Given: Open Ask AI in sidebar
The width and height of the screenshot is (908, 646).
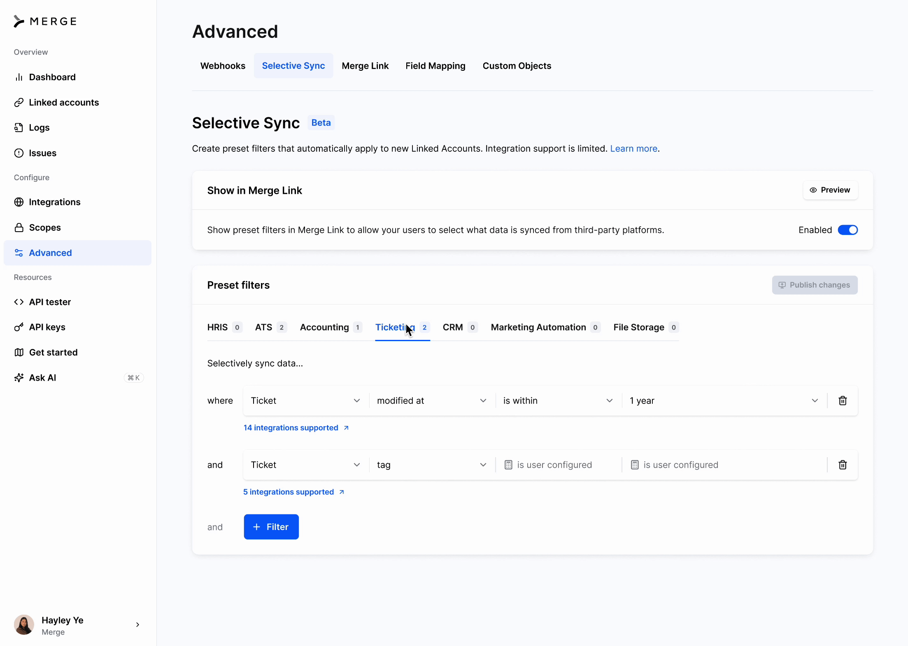Looking at the screenshot, I should click(77, 378).
